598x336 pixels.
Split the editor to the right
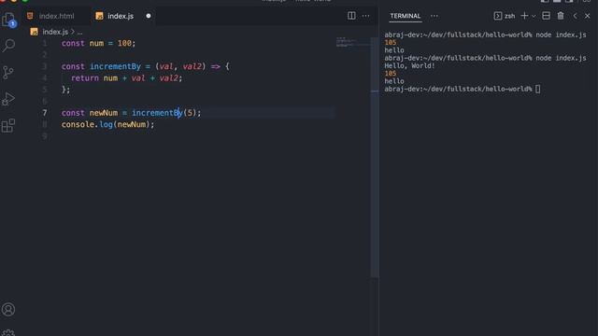pos(351,16)
